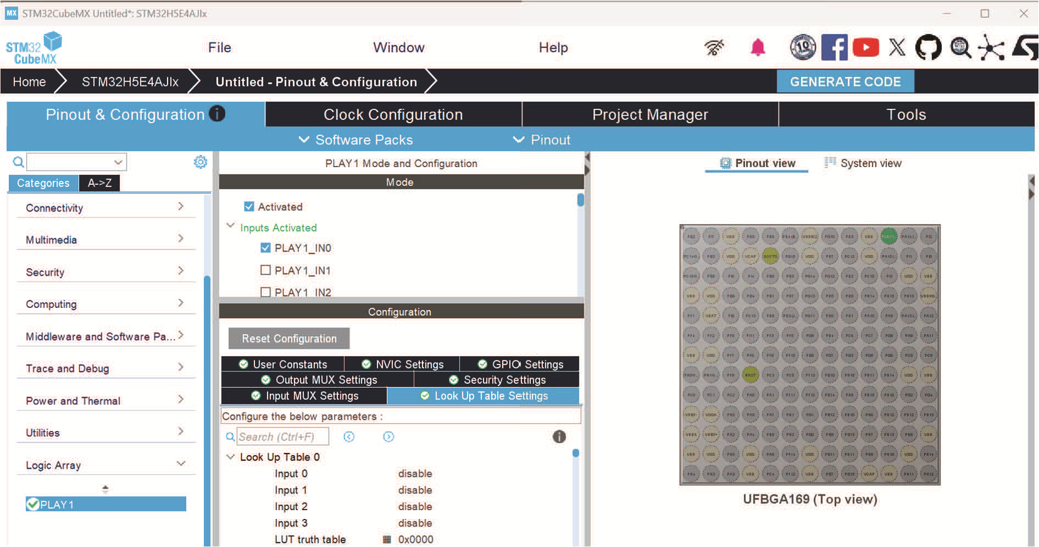The width and height of the screenshot is (1039, 547).
Task: Go to previous parameter search result
Action: 349,437
